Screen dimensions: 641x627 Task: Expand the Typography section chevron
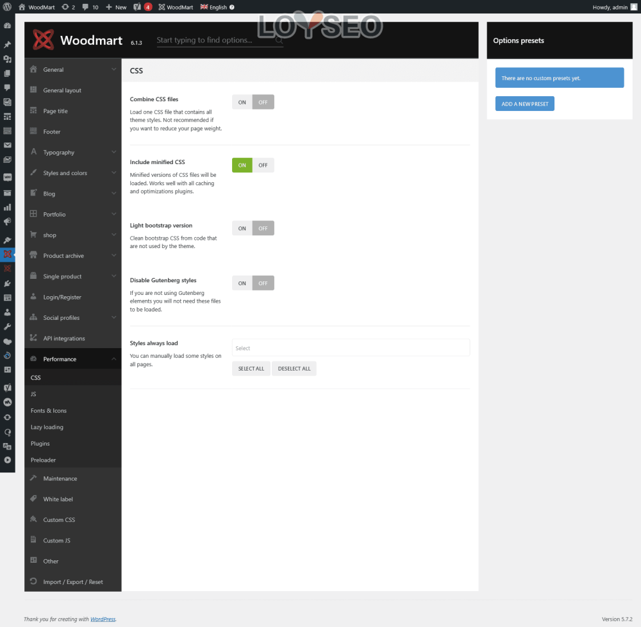[x=113, y=152]
